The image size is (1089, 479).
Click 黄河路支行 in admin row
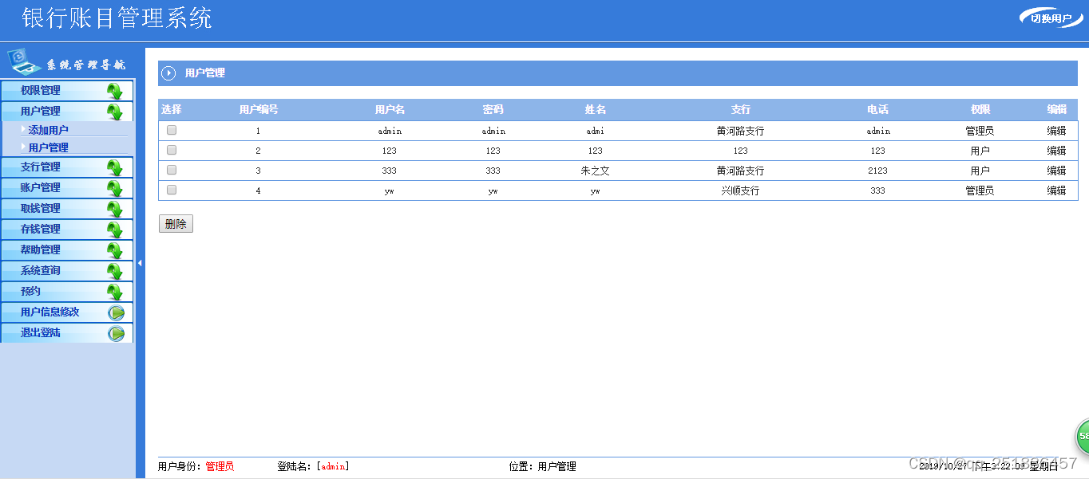click(x=741, y=131)
